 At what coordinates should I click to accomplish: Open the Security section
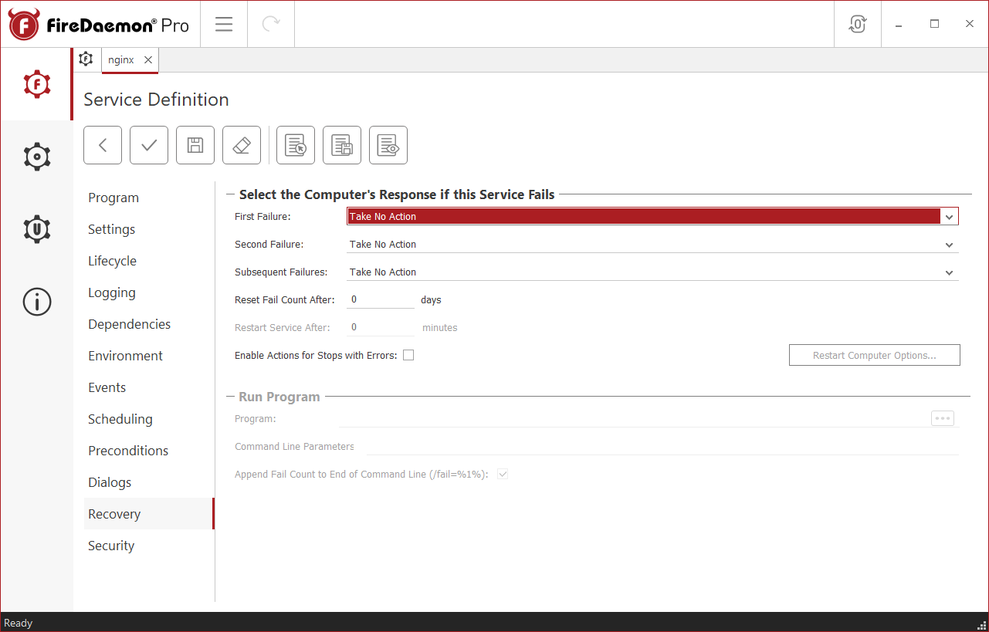148,546
